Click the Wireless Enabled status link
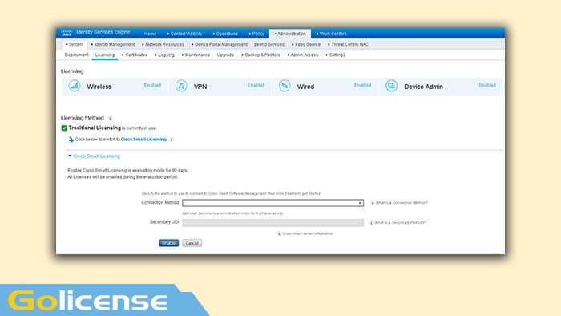This screenshot has height=316, width=561. [x=152, y=85]
